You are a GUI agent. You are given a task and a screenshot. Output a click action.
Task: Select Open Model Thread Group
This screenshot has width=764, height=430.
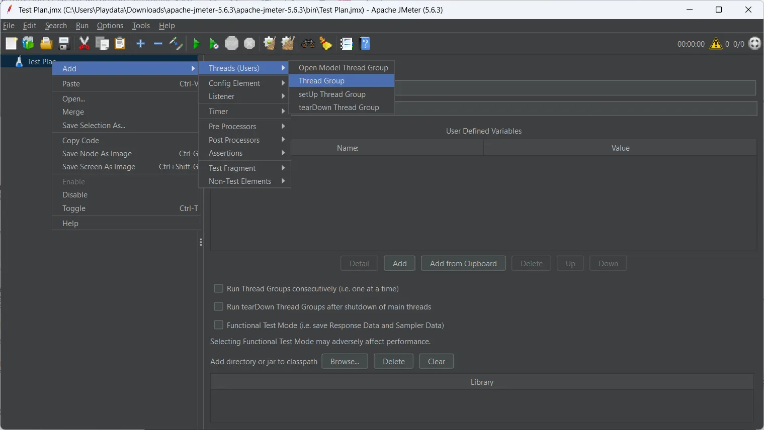342,68
